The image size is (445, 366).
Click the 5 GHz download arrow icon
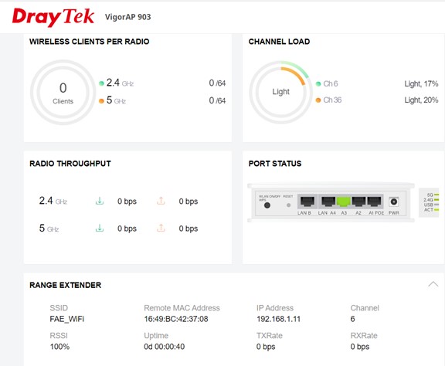pyautogui.click(x=100, y=228)
